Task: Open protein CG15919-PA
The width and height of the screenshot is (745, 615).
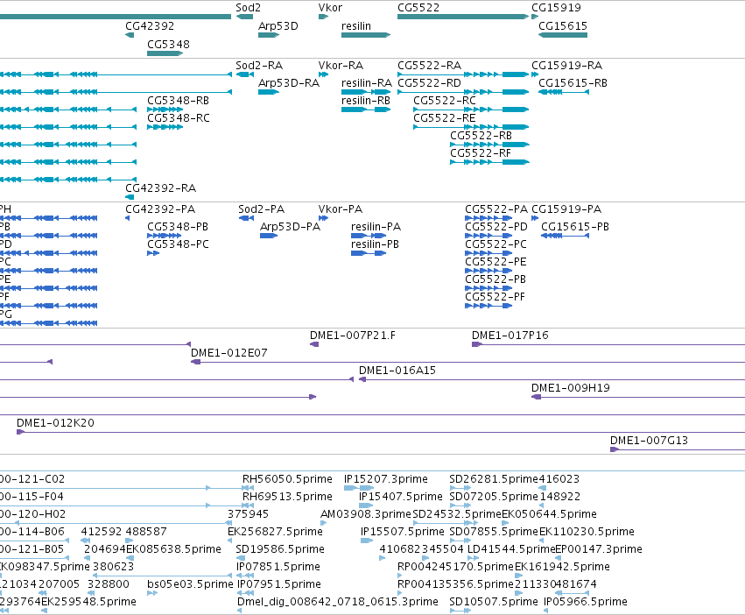Action: [566, 209]
